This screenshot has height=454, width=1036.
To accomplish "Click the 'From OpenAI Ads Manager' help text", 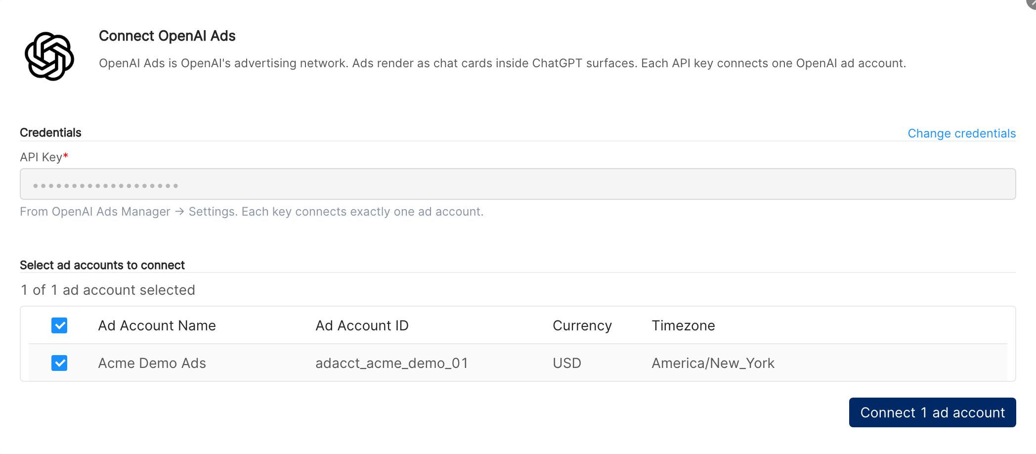I will 252,212.
